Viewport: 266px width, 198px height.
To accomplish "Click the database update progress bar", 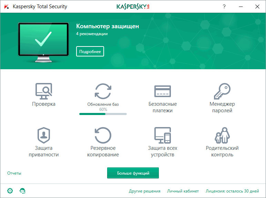I will coord(103,114).
